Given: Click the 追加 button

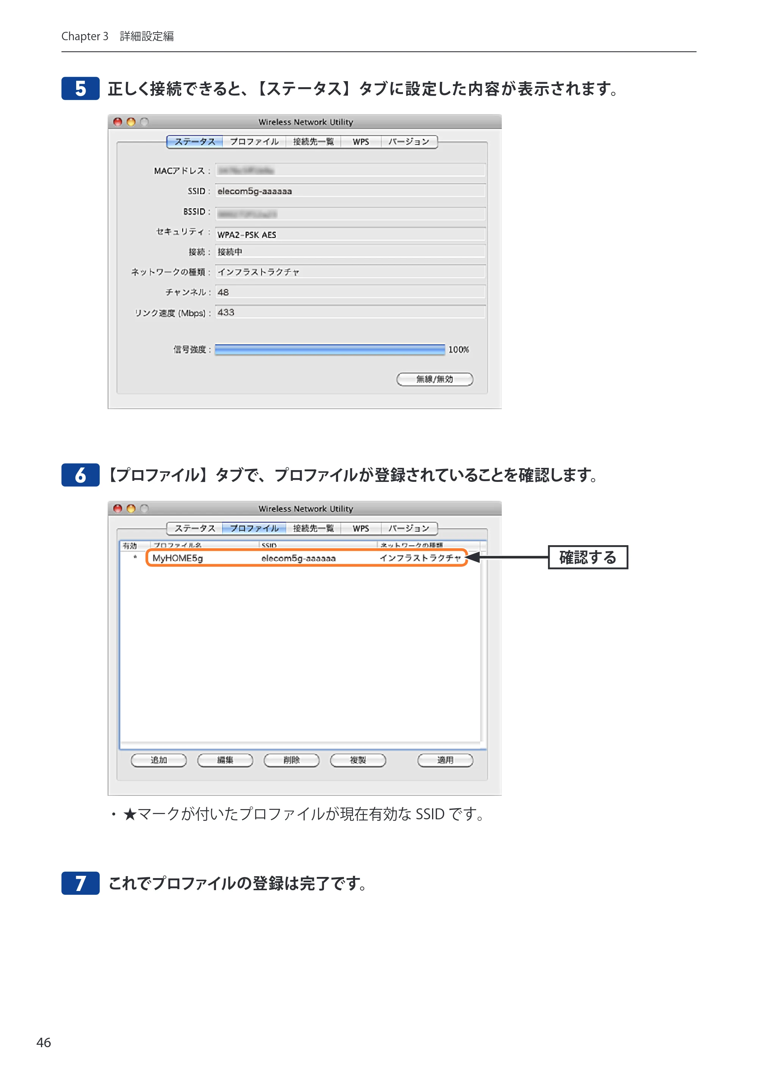Looking at the screenshot, I should (159, 760).
